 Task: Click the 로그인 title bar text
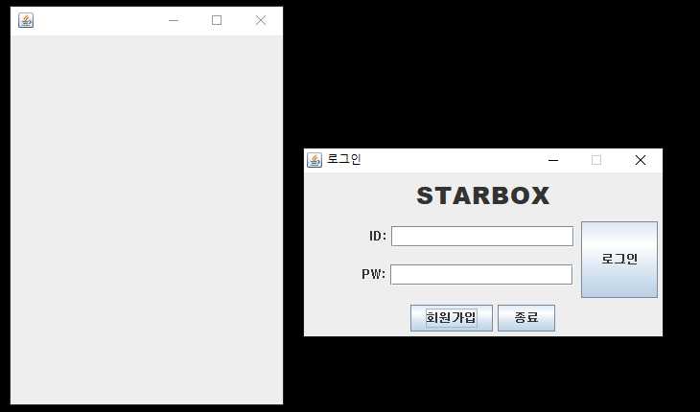343,159
